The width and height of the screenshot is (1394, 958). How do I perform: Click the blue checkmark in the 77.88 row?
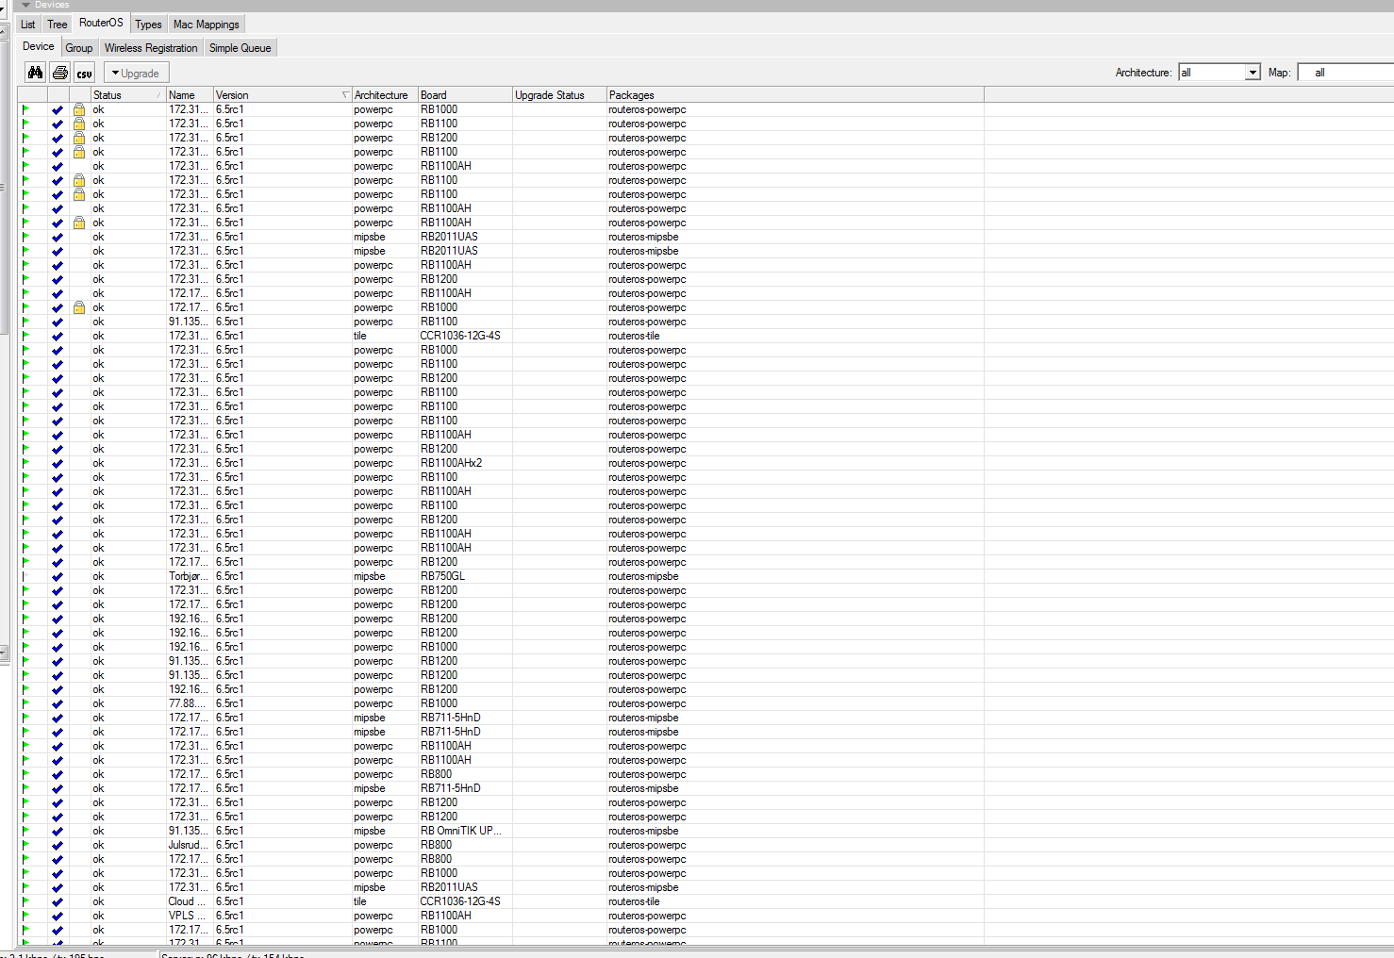click(58, 703)
